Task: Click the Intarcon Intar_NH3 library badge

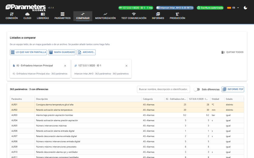Action: point(175,8)
